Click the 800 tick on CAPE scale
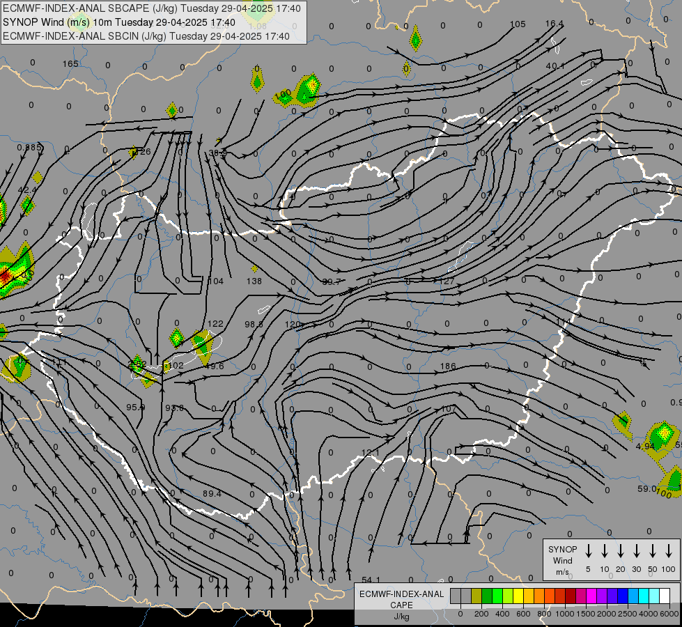This screenshot has width=682, height=627. point(544,614)
